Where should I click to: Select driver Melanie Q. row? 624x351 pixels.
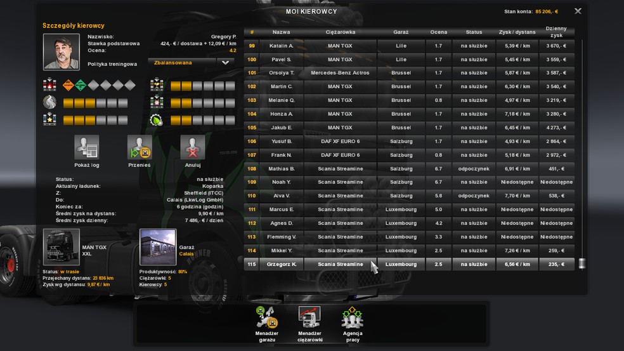[409, 100]
